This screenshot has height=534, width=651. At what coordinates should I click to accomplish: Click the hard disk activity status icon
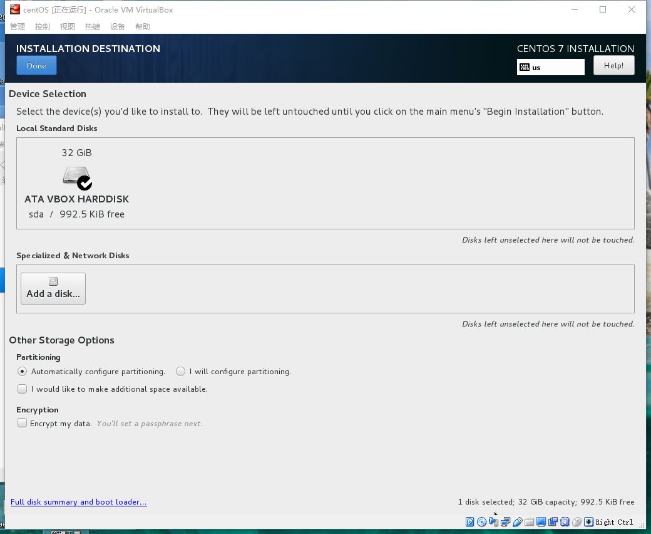coord(469,521)
